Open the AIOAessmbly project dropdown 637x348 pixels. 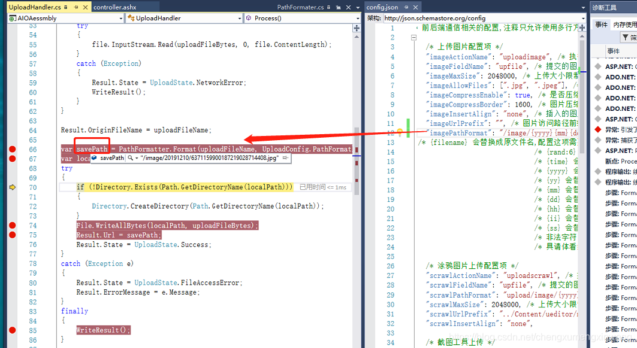120,19
